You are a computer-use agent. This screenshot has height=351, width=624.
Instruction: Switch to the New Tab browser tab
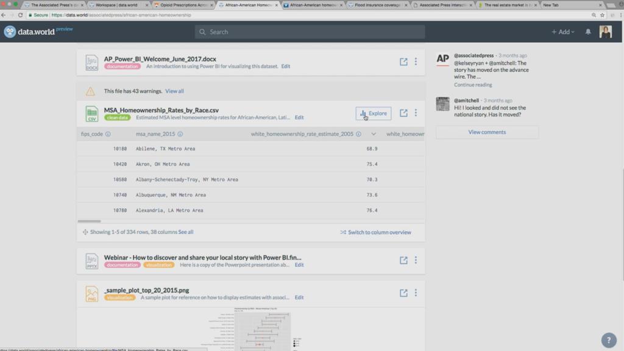pos(572,5)
